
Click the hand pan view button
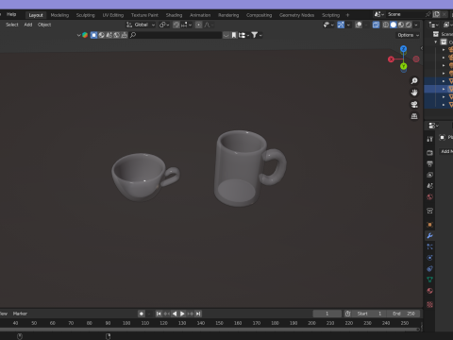pos(414,93)
